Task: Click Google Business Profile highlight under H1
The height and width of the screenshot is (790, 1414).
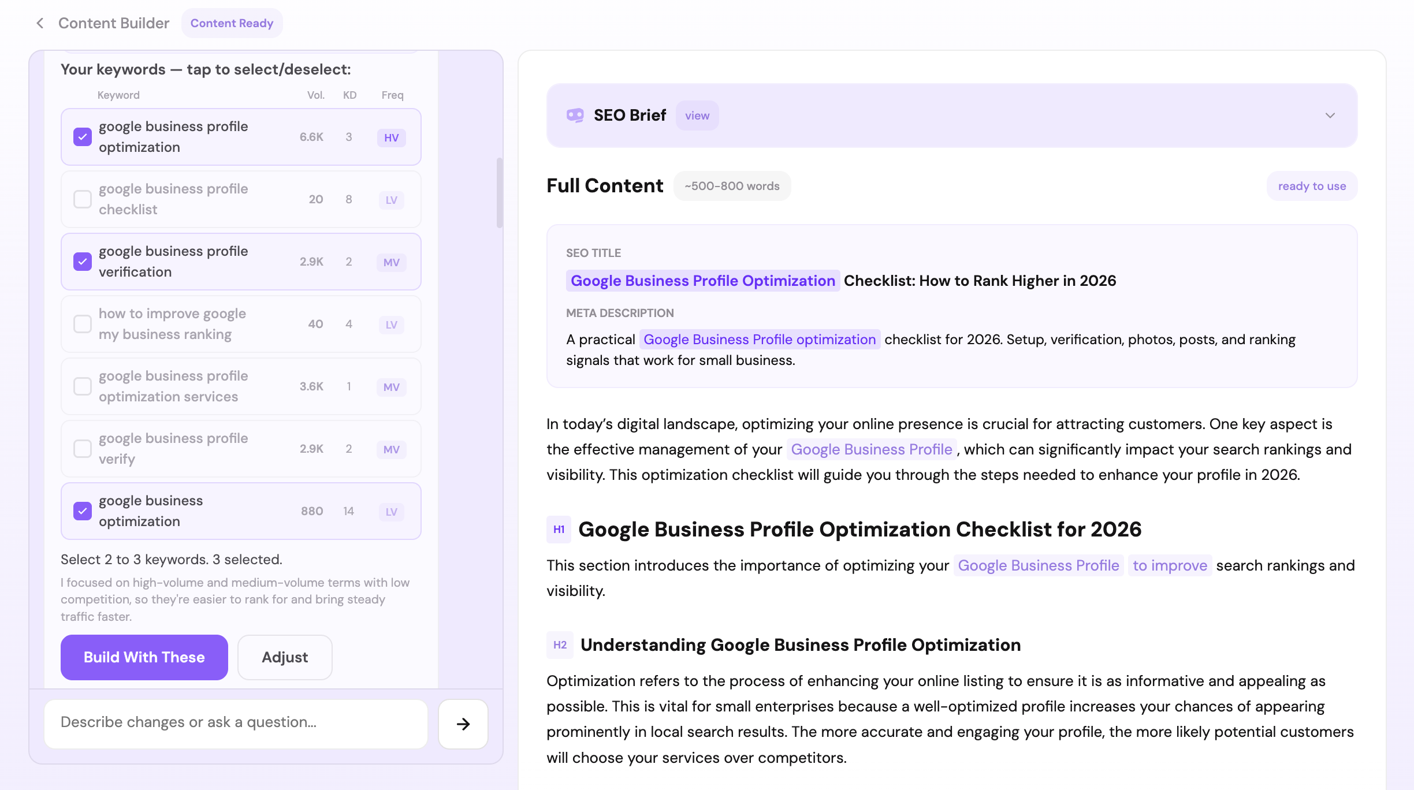Action: tap(1038, 565)
